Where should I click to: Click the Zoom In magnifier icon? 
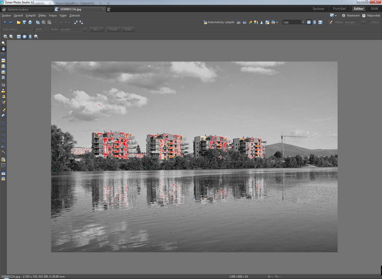(5, 37)
